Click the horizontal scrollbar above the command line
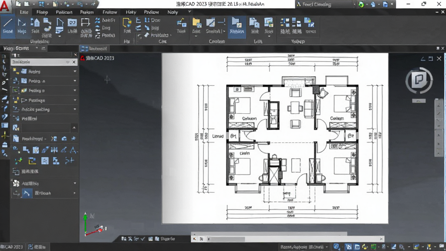The image size is (446, 251). (269, 234)
